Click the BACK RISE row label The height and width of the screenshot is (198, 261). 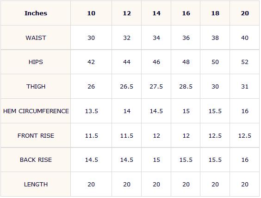click(x=36, y=160)
